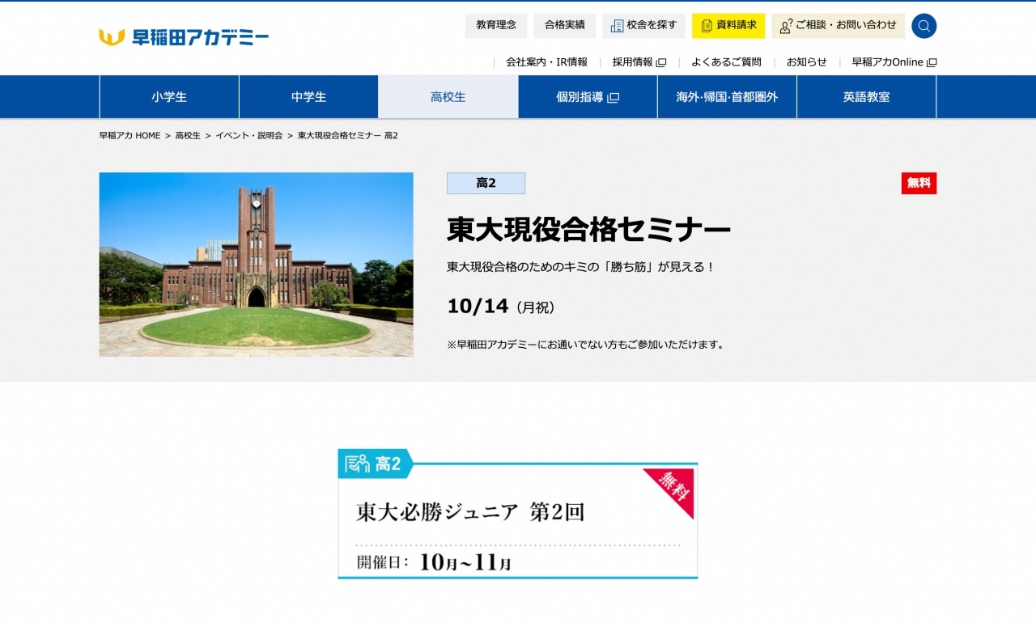Click note ※早稲田アカデミーにお通いでない方もご参加いただけます。
Image resolution: width=1036 pixels, height=623 pixels.
pos(587,345)
